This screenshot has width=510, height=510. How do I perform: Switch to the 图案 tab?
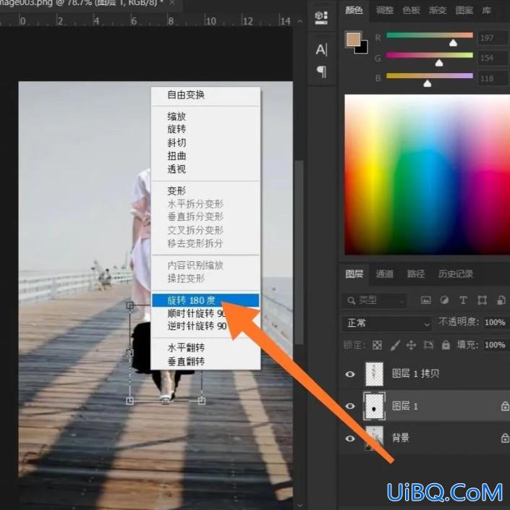click(464, 10)
